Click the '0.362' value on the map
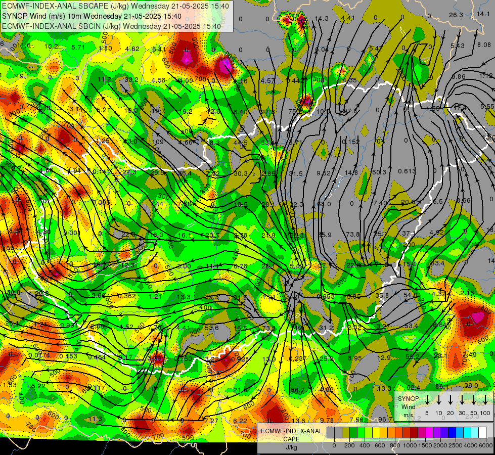The height and width of the screenshot is (455, 495). click(x=127, y=296)
